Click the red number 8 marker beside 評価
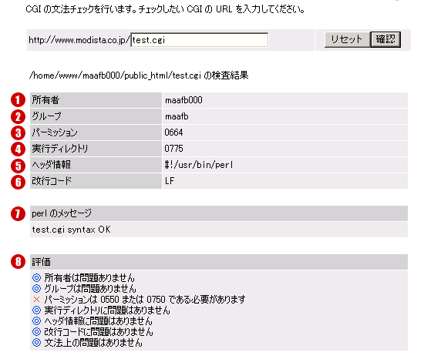The height and width of the screenshot is (359, 424). coord(19,262)
